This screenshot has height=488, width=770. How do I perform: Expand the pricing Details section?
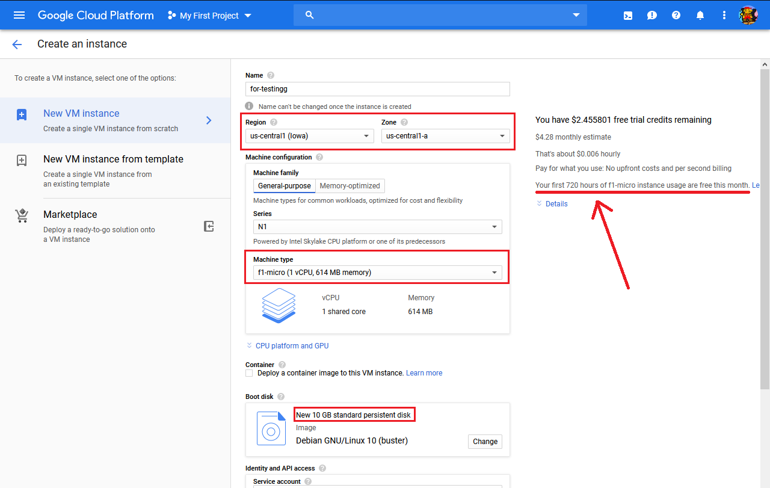tap(552, 204)
